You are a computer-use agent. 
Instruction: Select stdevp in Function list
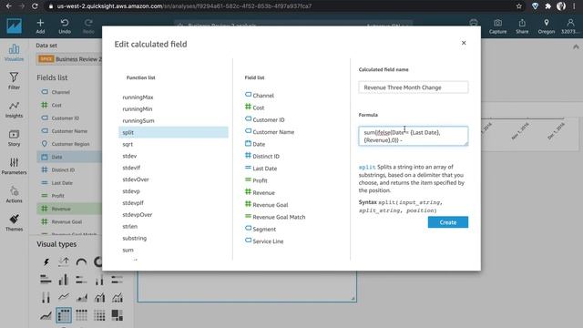click(131, 191)
